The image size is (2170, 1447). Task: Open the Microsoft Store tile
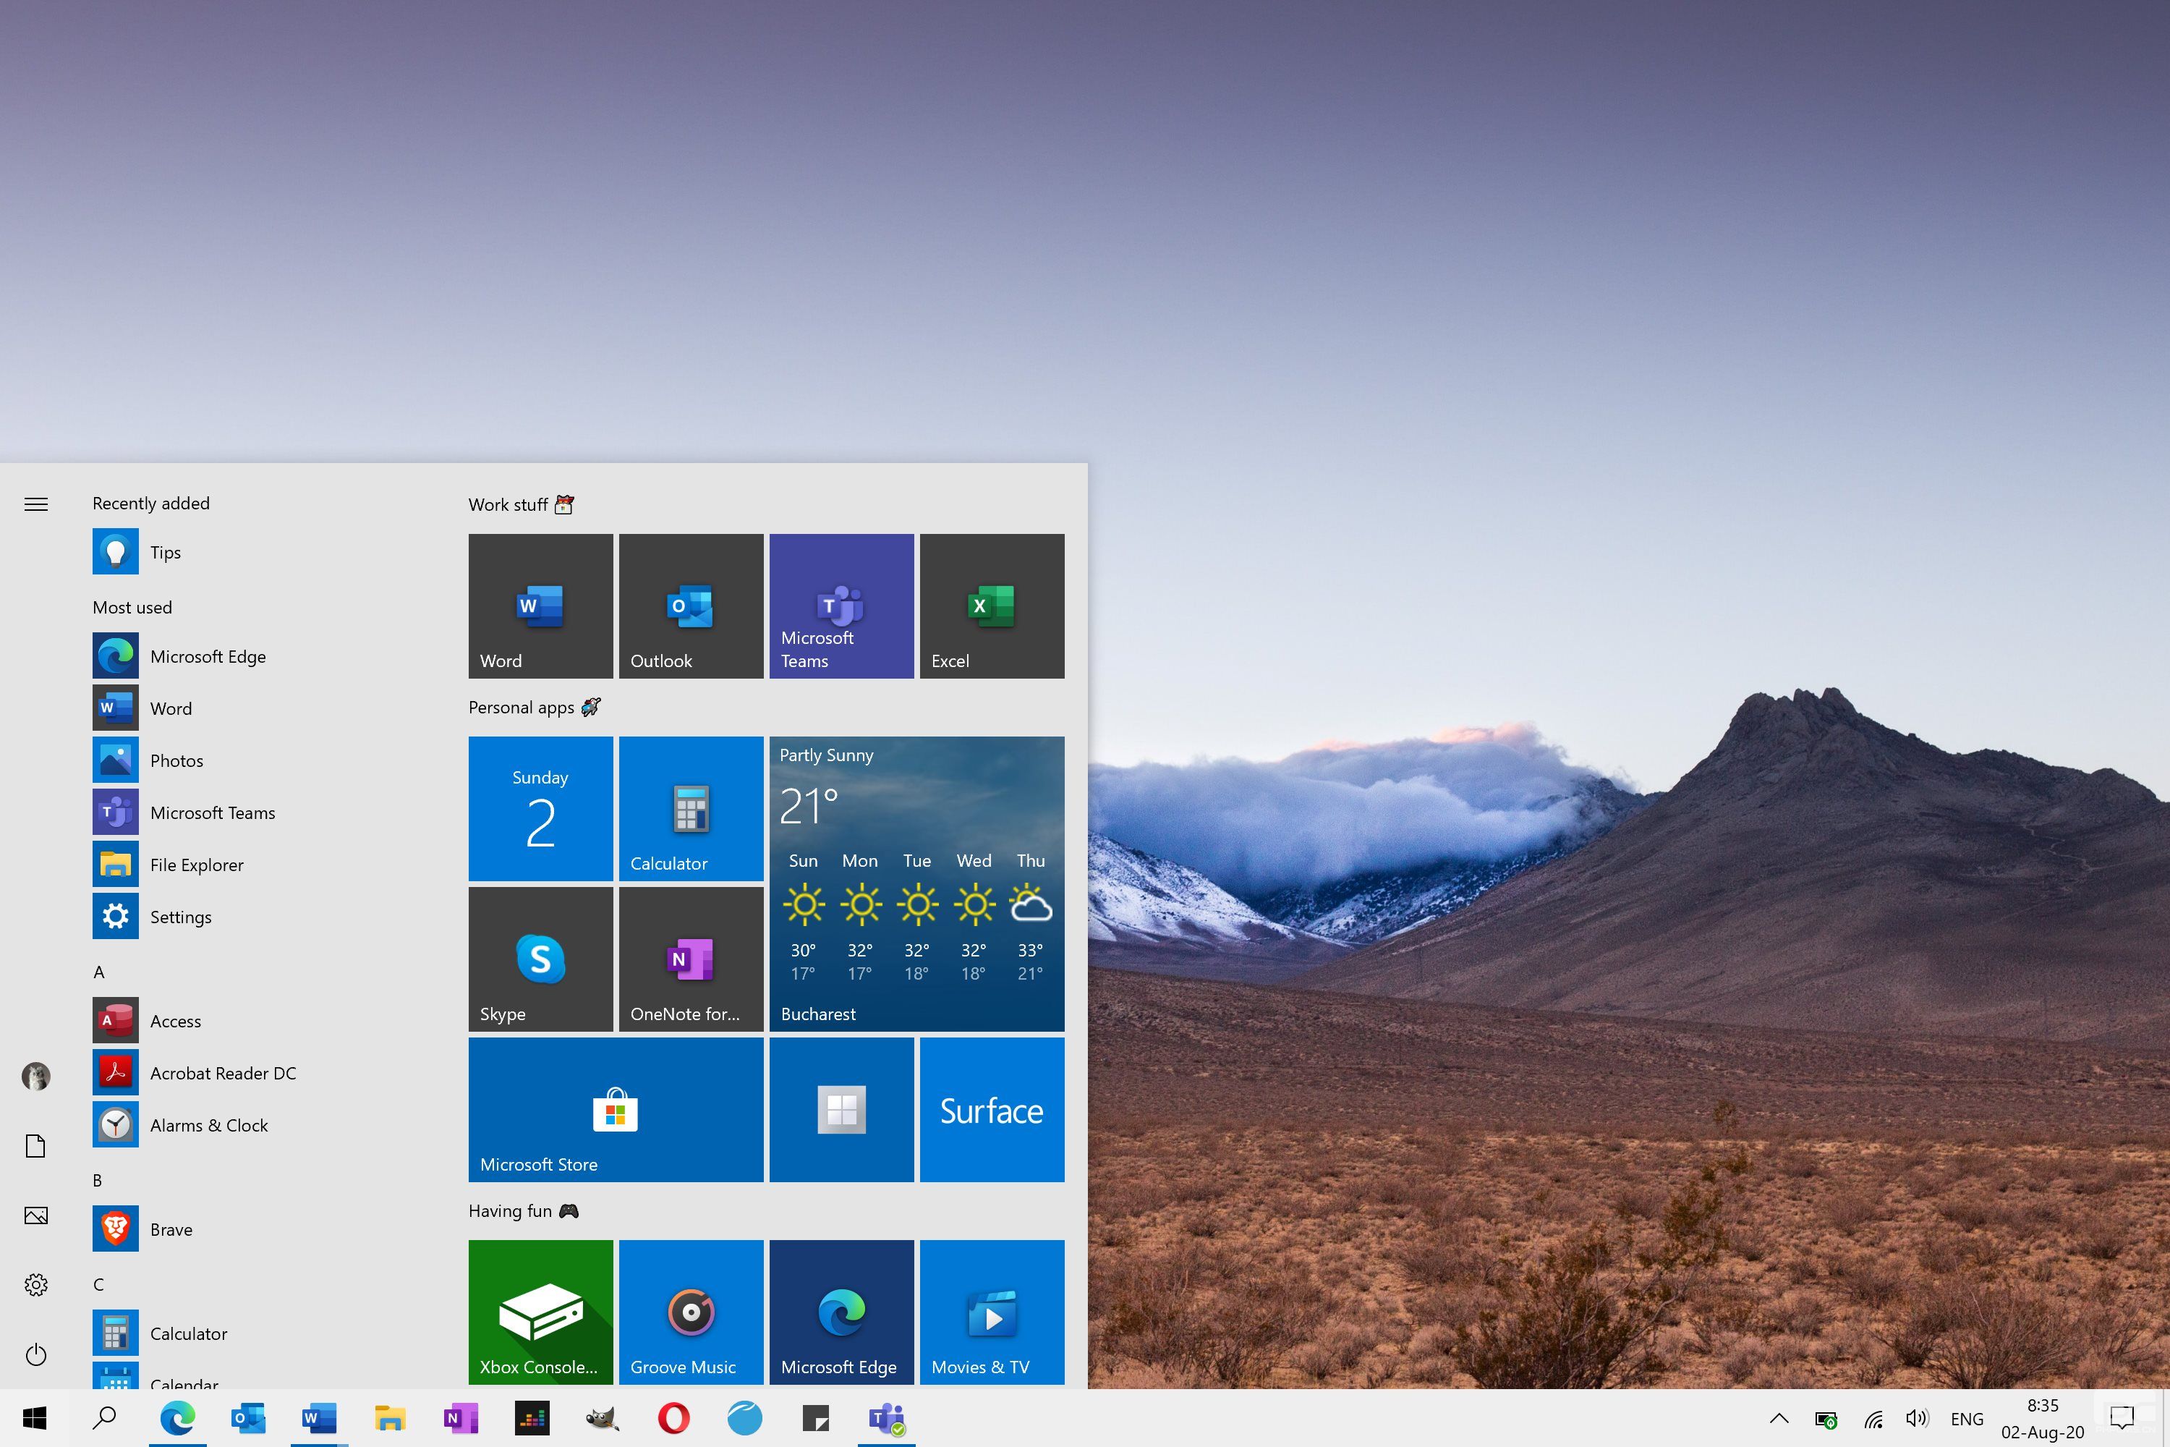(x=616, y=1109)
